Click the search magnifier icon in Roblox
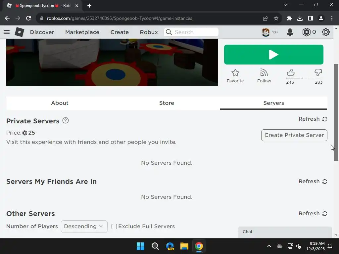339x254 pixels. click(x=169, y=32)
